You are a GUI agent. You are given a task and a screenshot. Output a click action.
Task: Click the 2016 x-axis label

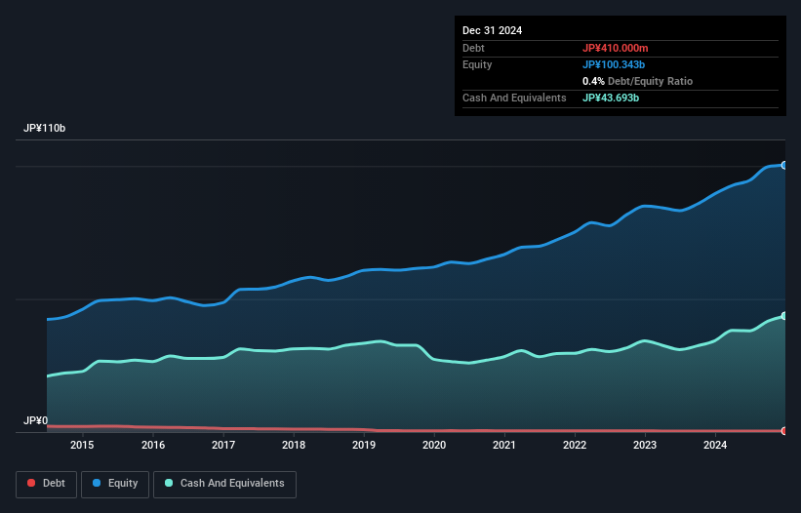153,445
